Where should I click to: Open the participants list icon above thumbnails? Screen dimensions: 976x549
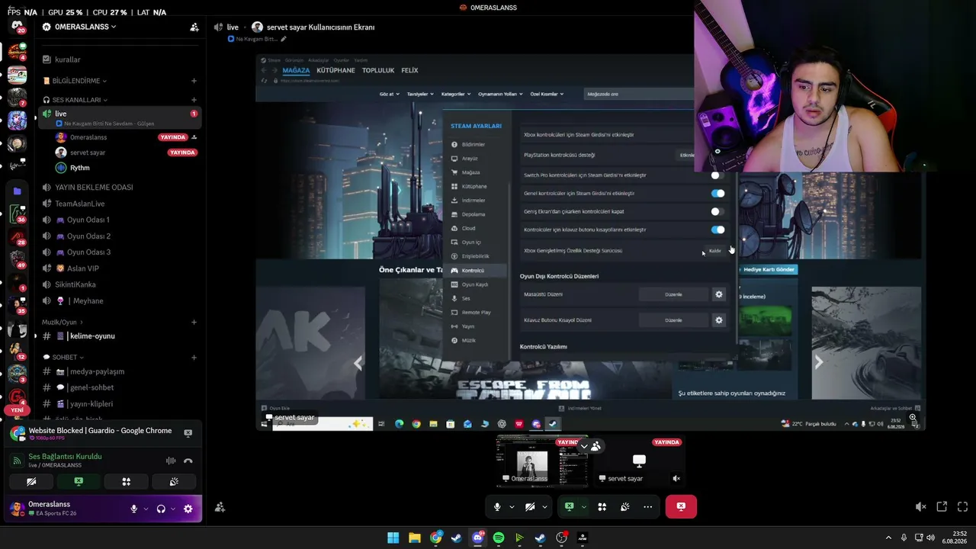pos(596,446)
